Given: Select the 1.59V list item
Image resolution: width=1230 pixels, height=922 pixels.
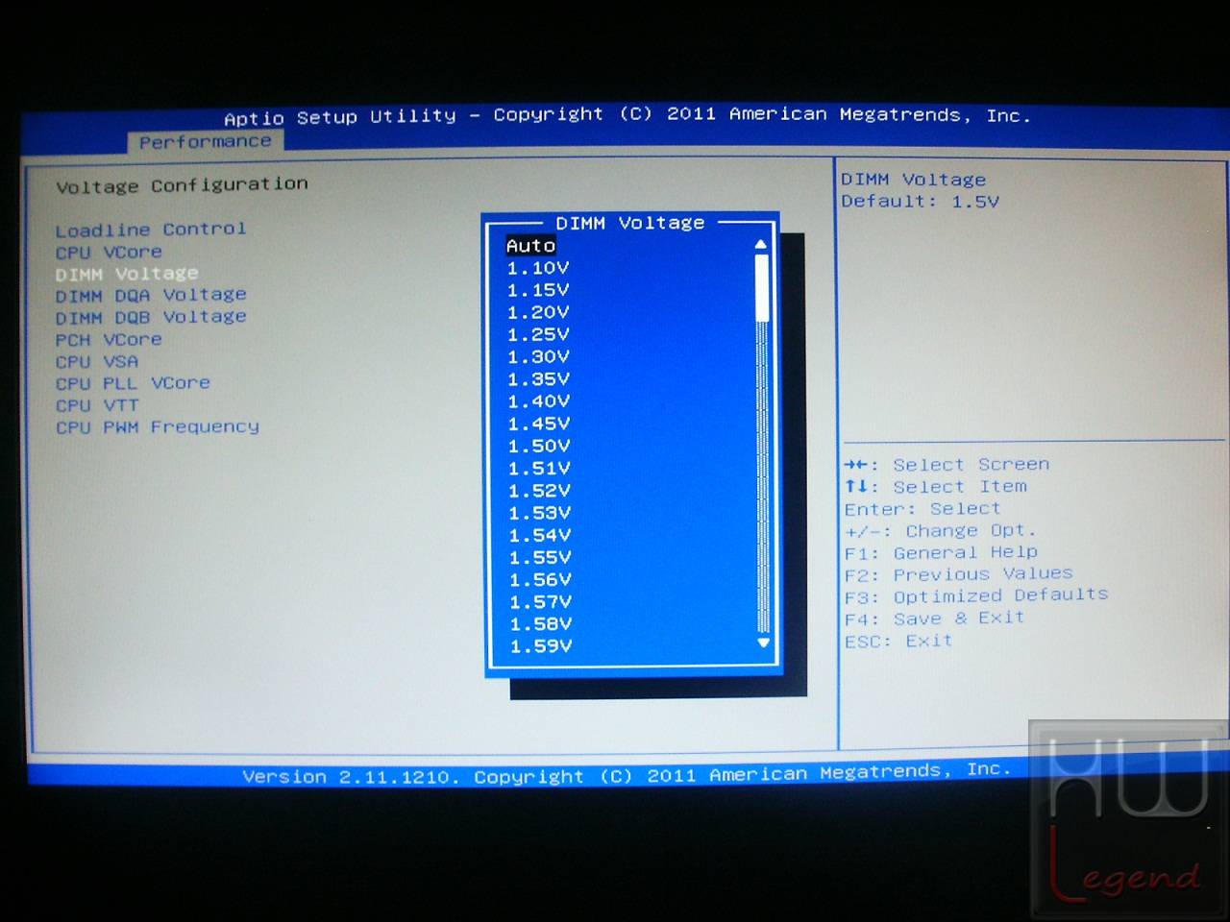Looking at the screenshot, I should [x=540, y=646].
